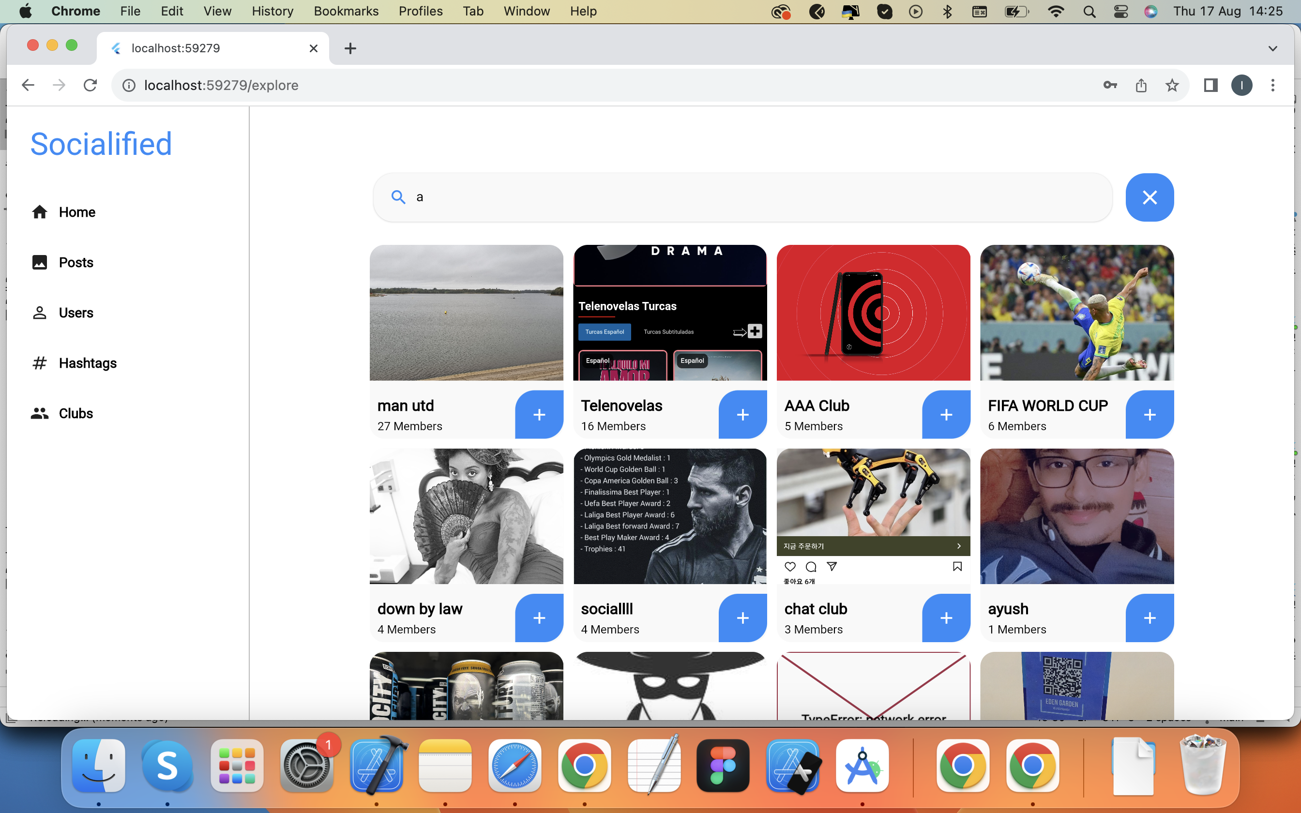The width and height of the screenshot is (1301, 813).
Task: Expand Chrome tab search chevron
Action: click(x=1272, y=48)
